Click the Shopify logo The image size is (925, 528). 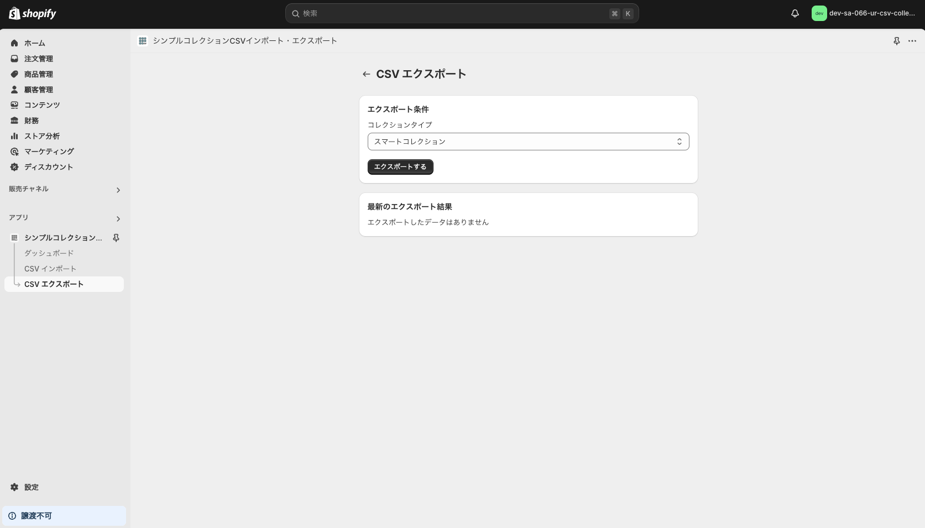pyautogui.click(x=33, y=13)
